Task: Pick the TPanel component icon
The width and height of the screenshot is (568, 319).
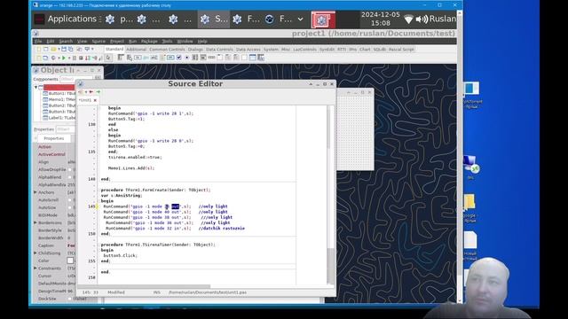Action: coord(244,58)
